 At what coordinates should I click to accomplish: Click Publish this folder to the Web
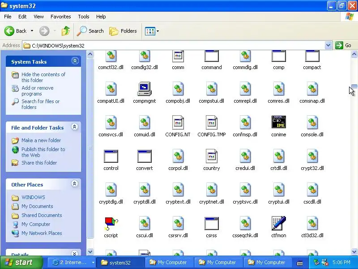[43, 152]
